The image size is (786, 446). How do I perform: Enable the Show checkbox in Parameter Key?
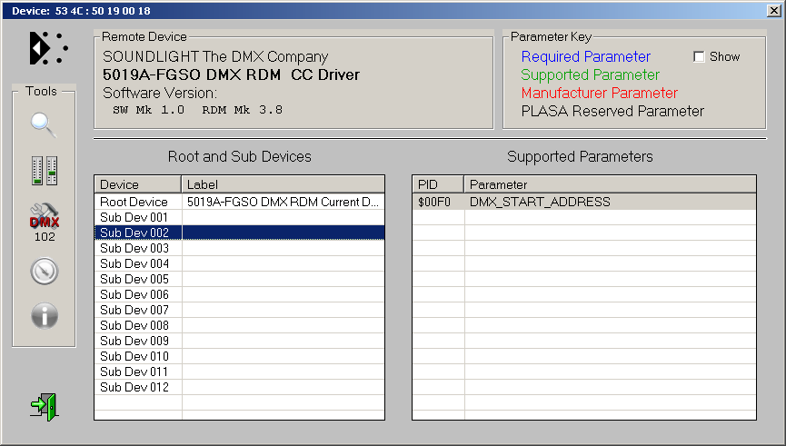(699, 57)
